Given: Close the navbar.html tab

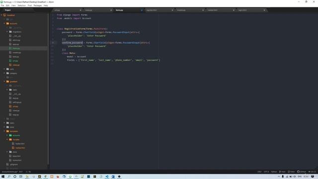Looking at the screenshot, I should tap(234, 10).
